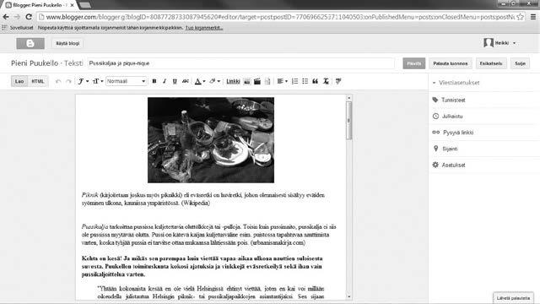The width and height of the screenshot is (540, 304).
Task: Redo the last edit
Action: [68, 81]
